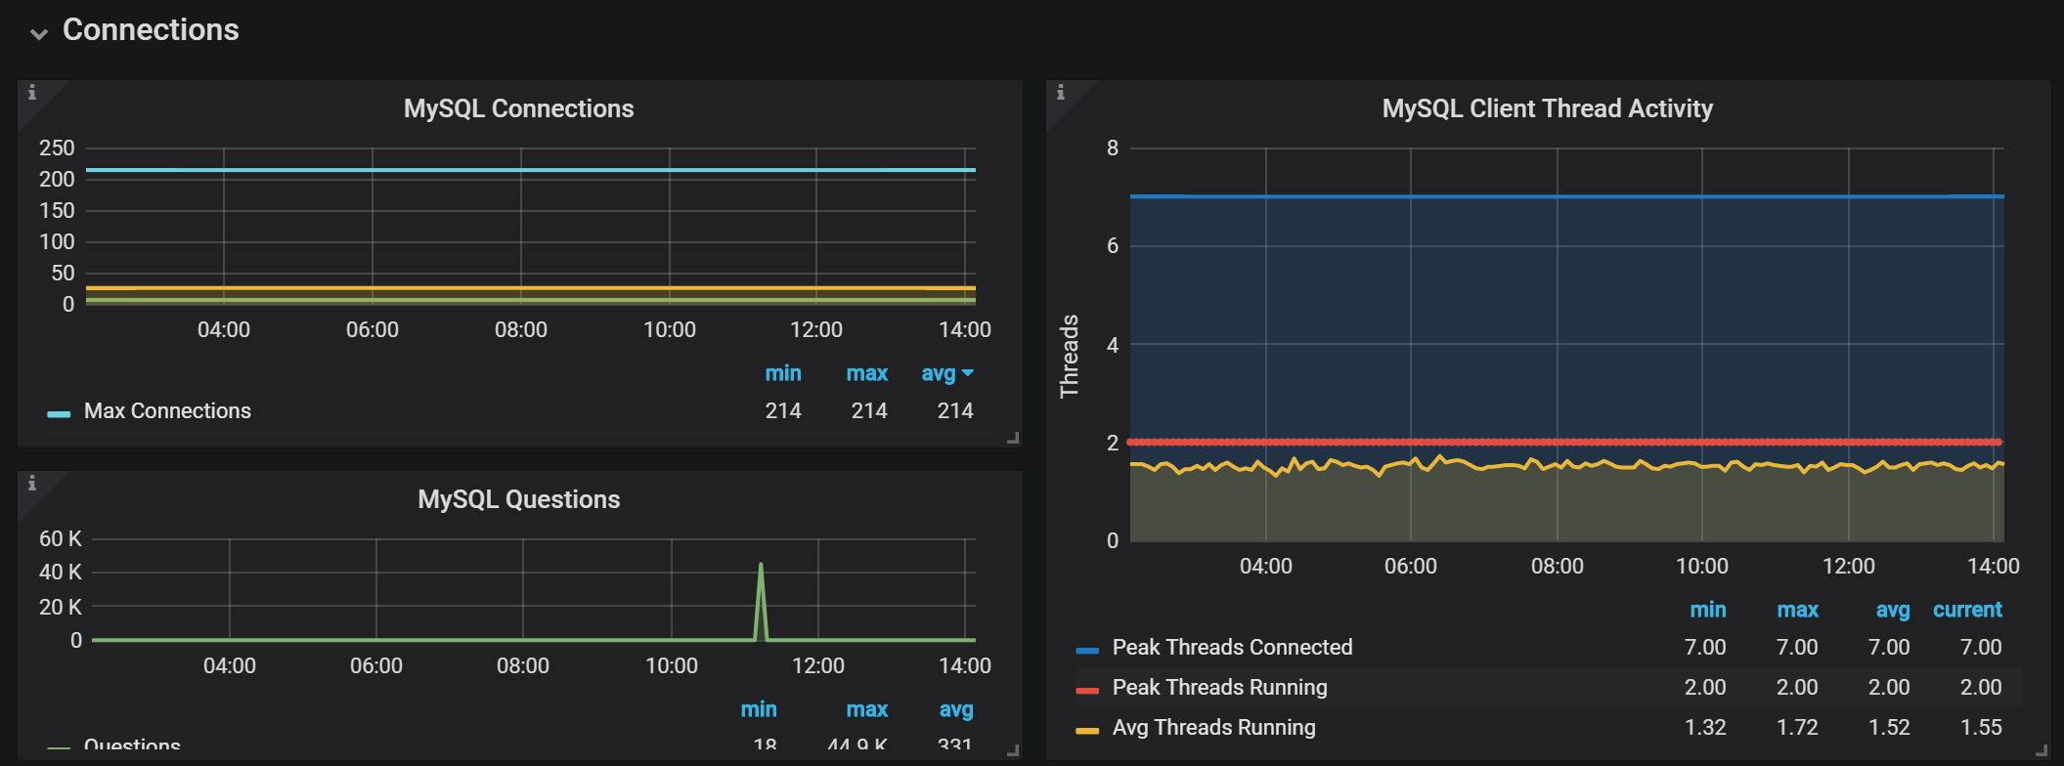Collapse the Connections row chevron
Image resolution: width=2064 pixels, height=766 pixels.
[39, 33]
